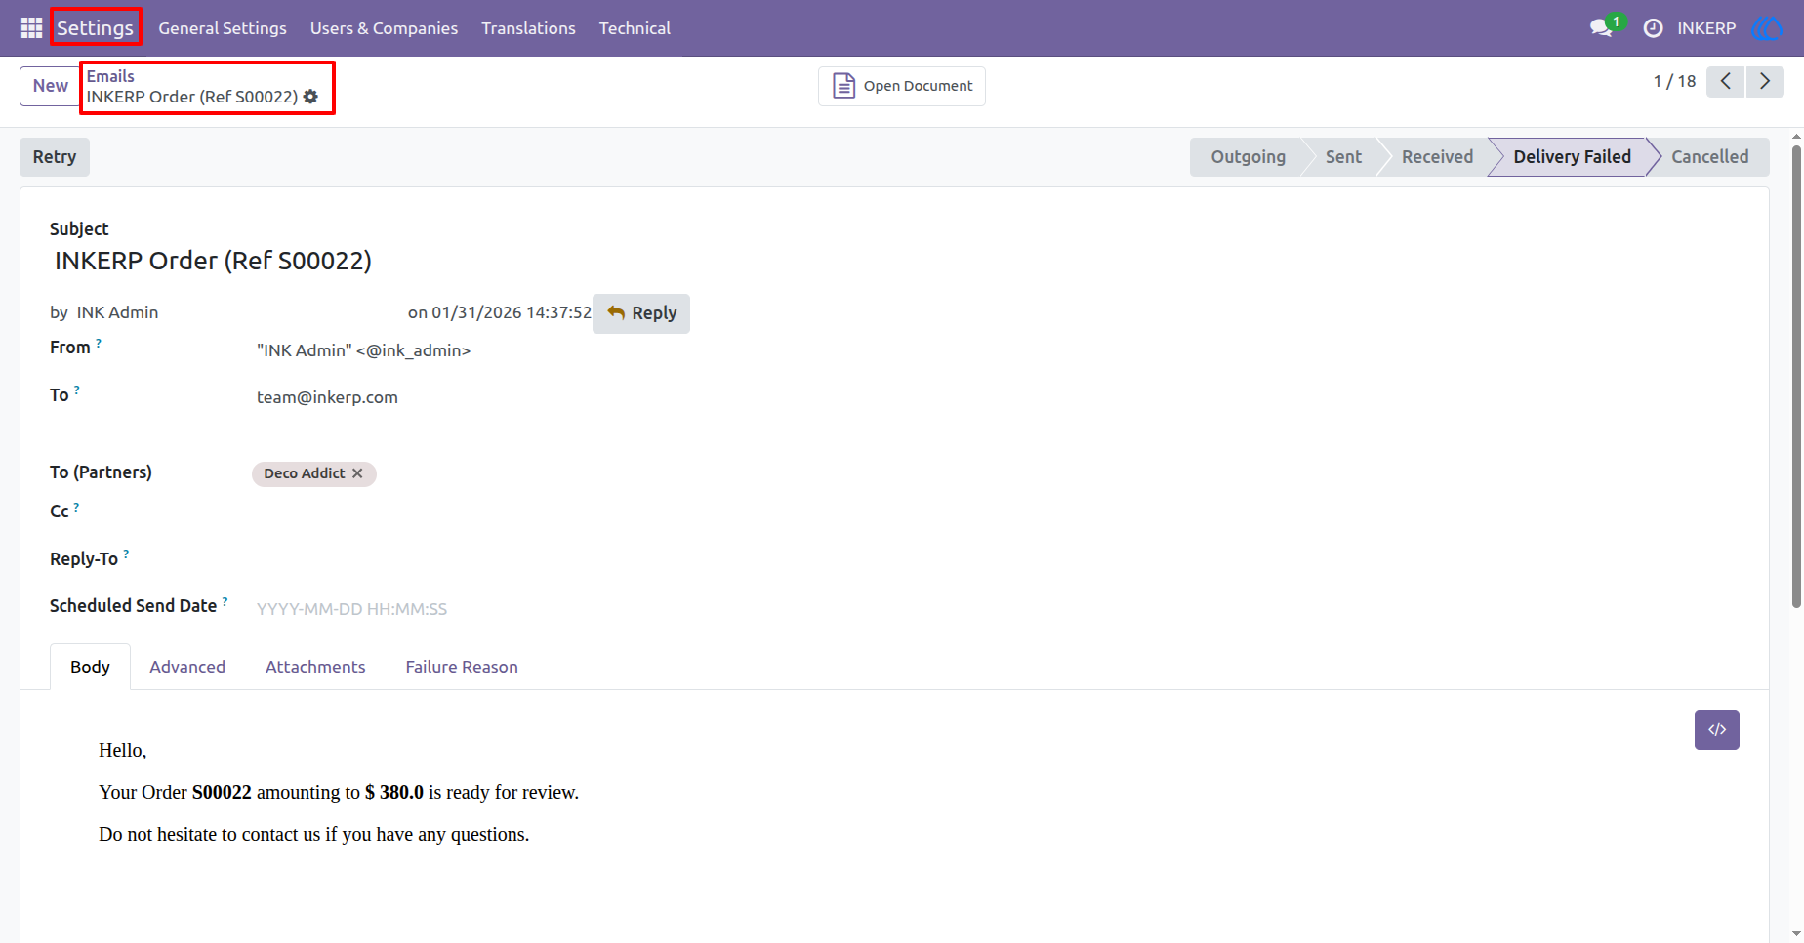This screenshot has height=943, width=1804.
Task: Open the Technical menu
Action: coord(635,28)
